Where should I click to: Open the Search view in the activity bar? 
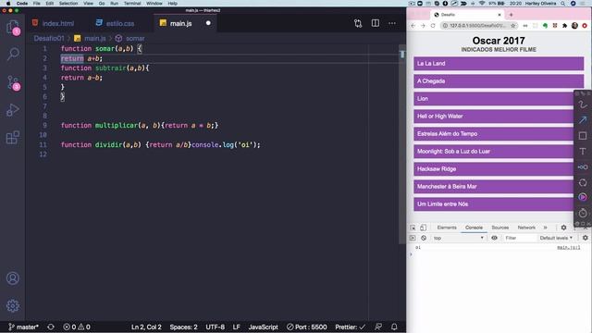click(13, 54)
